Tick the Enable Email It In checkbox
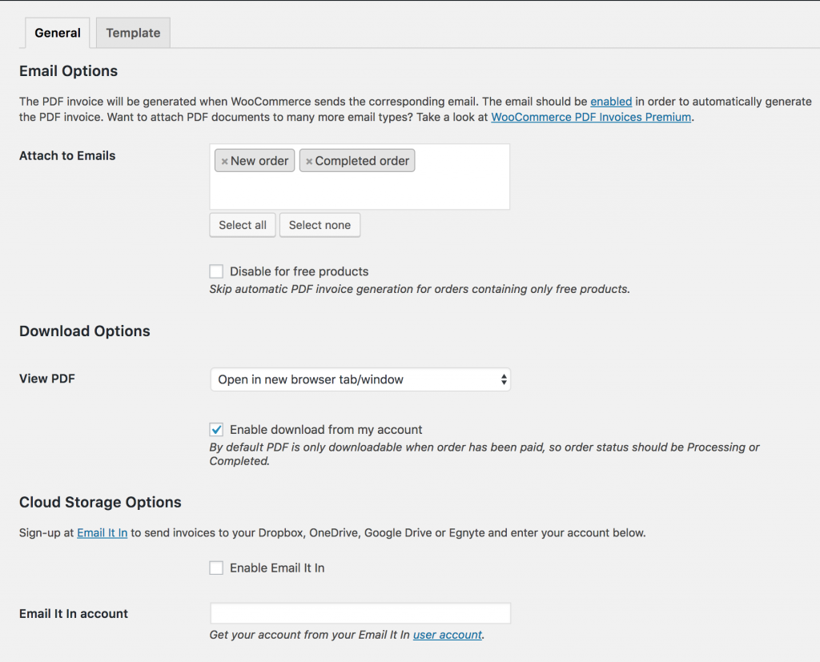 coord(216,568)
